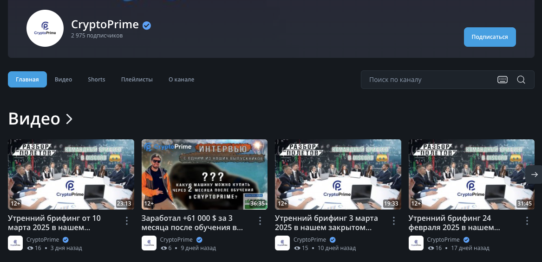Screen dimensions: 542x262
Task: Open the О канале tab
Action: [x=182, y=79]
